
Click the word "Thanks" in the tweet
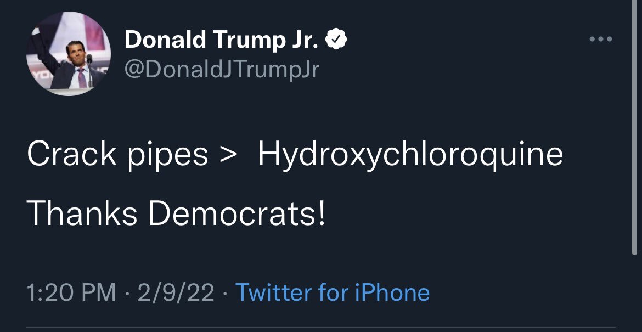[82, 213]
